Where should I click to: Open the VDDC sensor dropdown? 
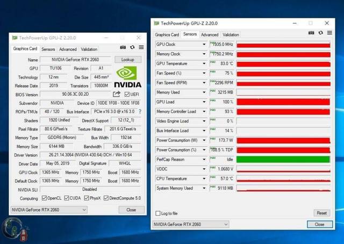pyautogui.click(x=204, y=169)
